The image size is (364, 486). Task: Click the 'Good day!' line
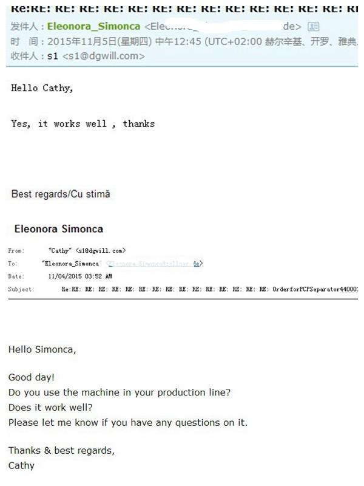32,377
